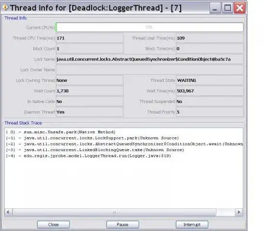
Task: Click the horizontal scrollbar thumb in the stack trace
Action: point(114,212)
